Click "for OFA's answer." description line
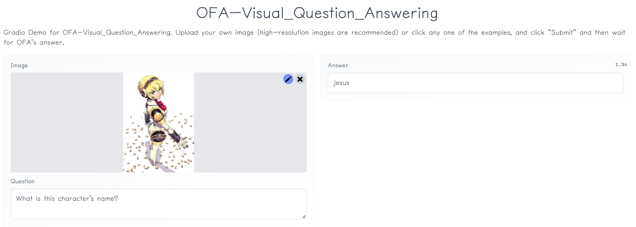Viewport: 636px width, 227px height. 34,43
